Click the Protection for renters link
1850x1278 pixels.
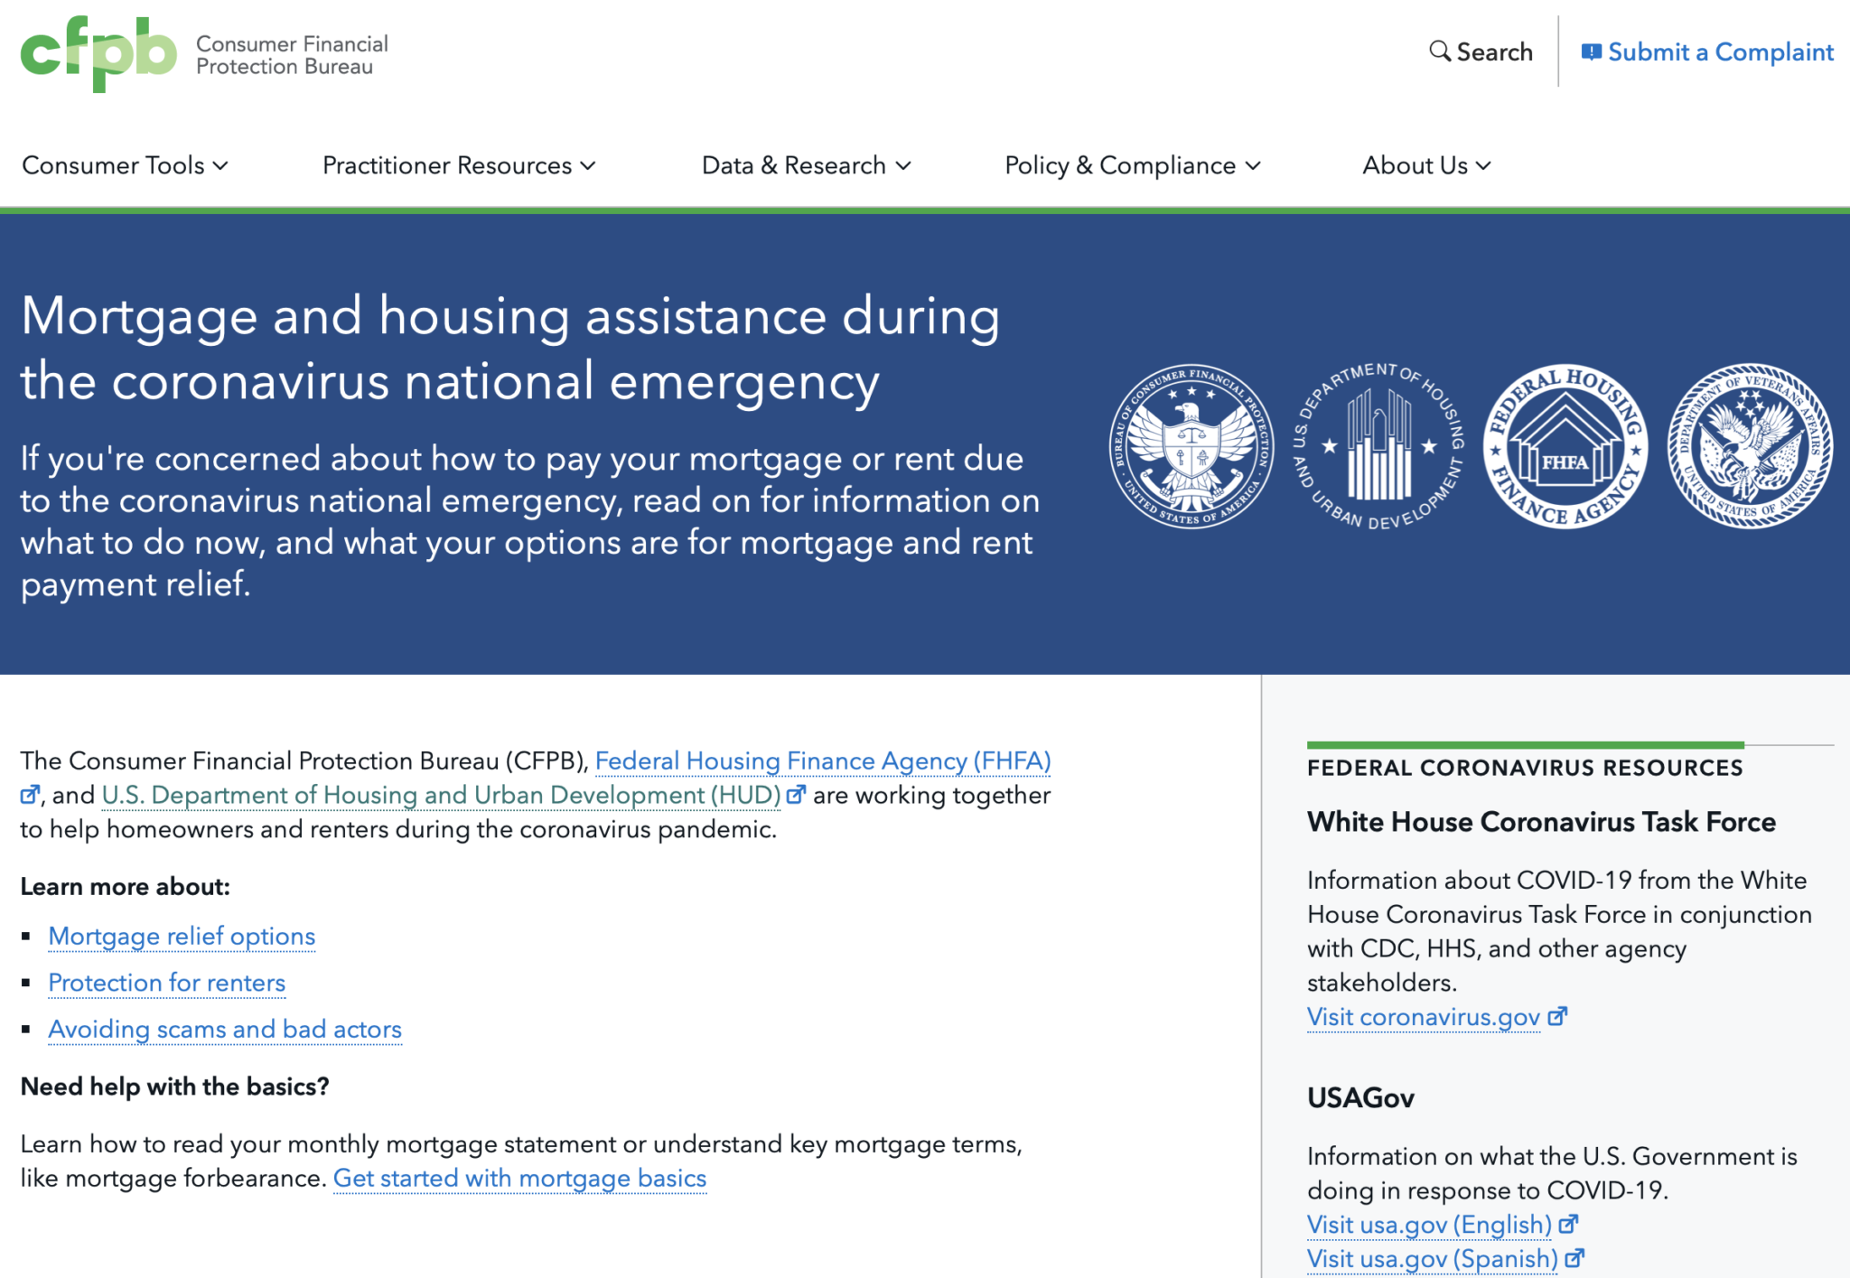pos(167,984)
